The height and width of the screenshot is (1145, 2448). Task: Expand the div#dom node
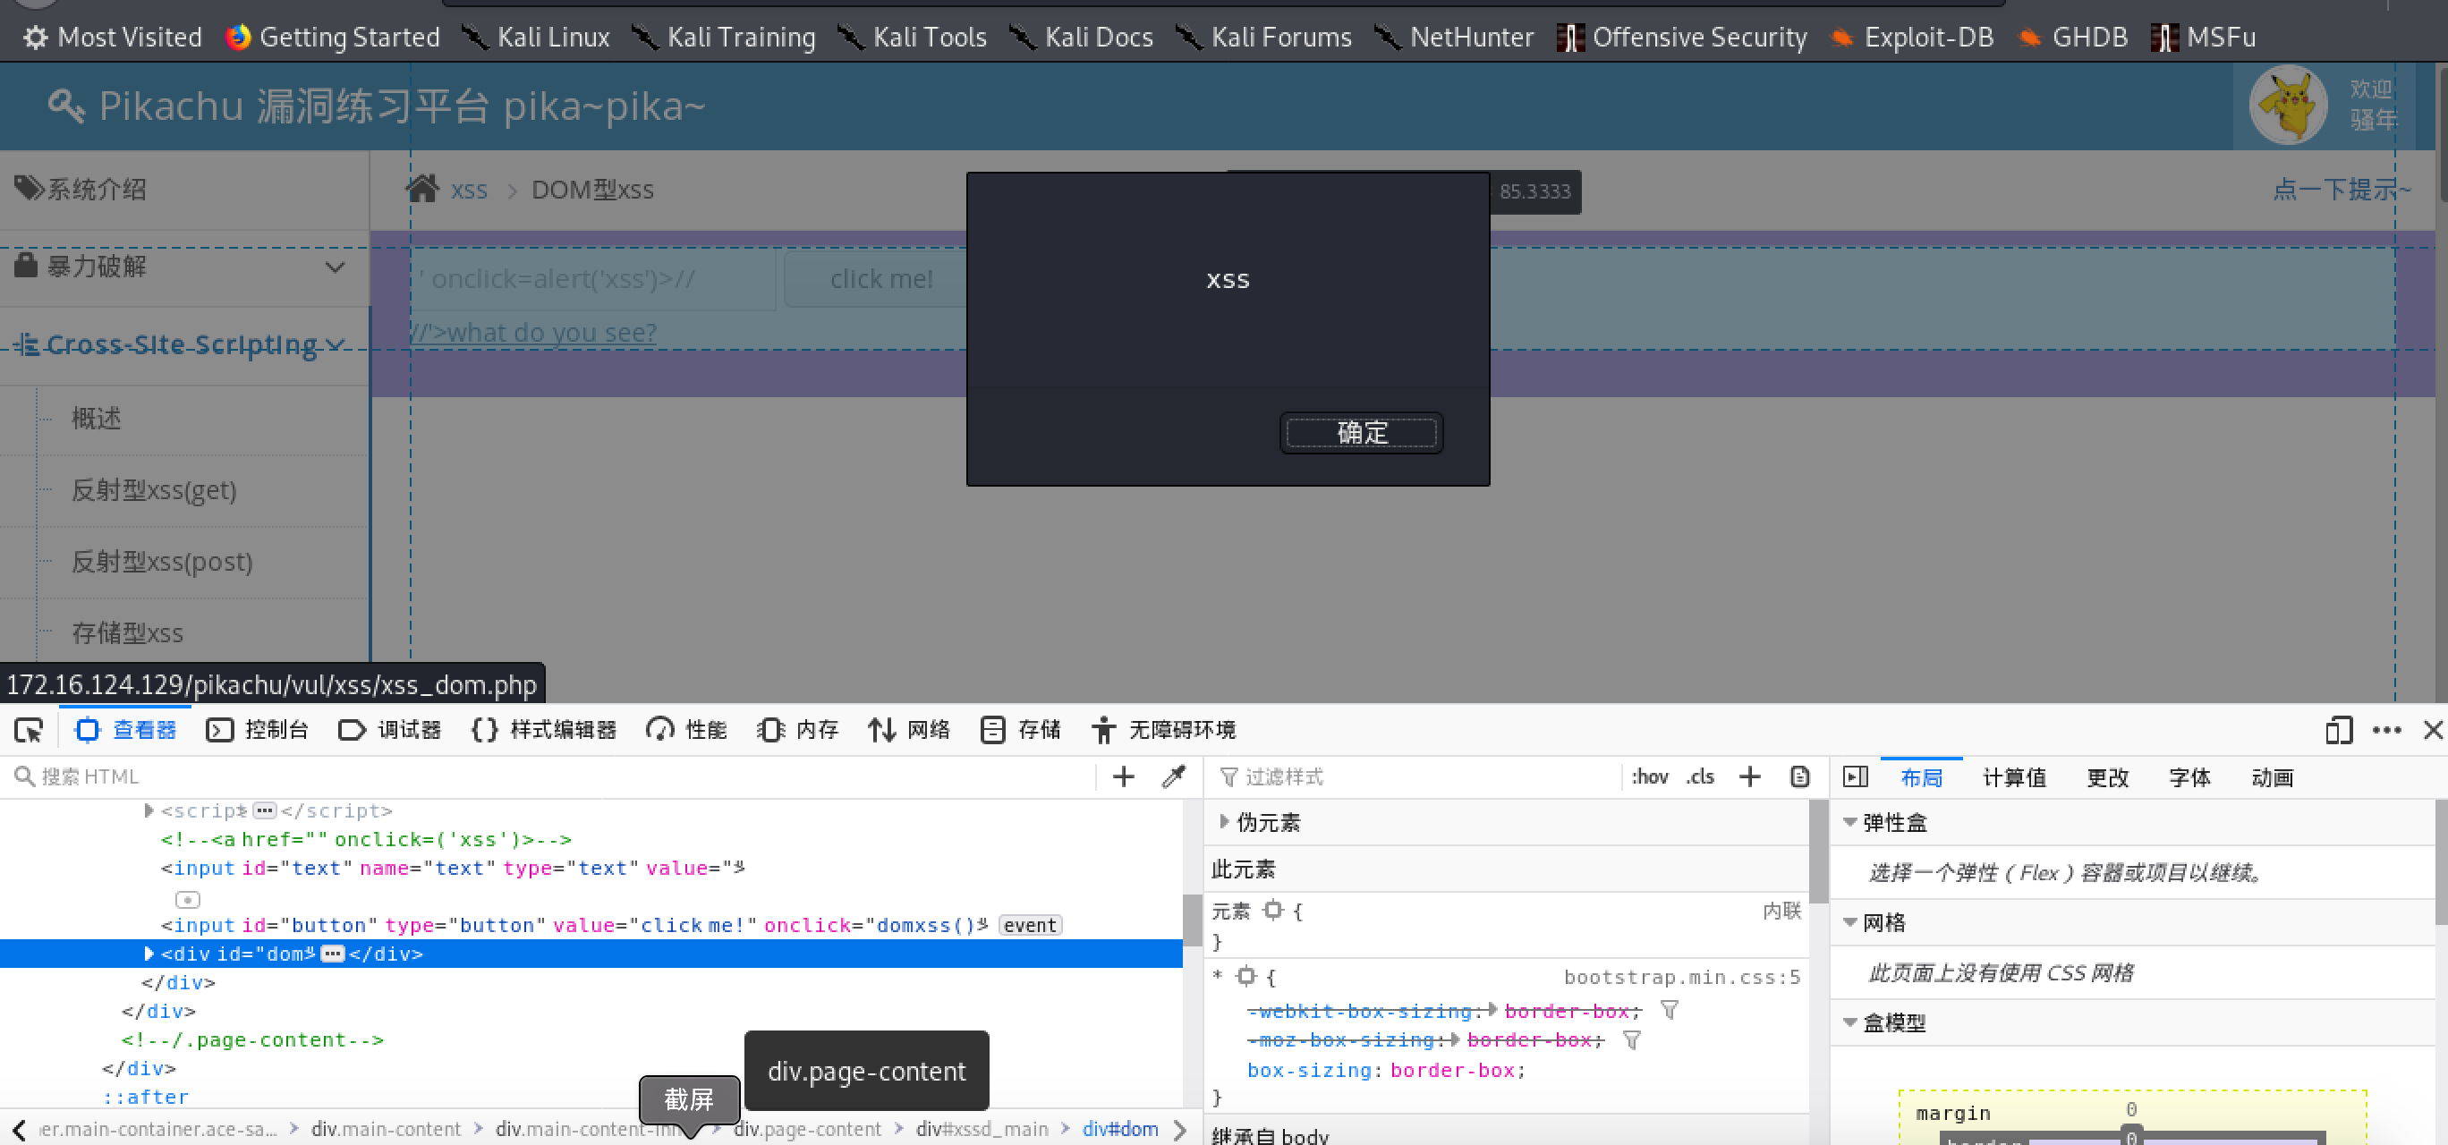(x=149, y=953)
